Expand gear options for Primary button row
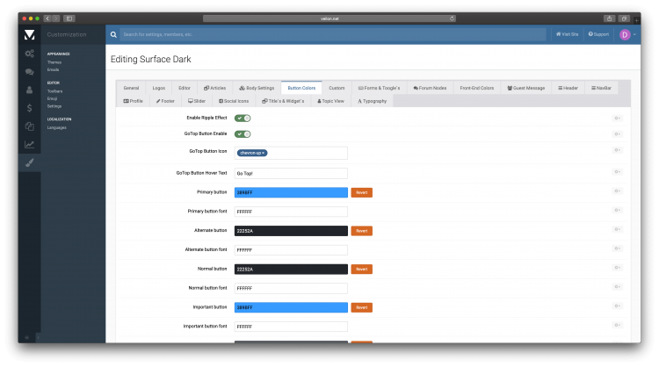Screen dimensions: 659x367 click(617, 191)
